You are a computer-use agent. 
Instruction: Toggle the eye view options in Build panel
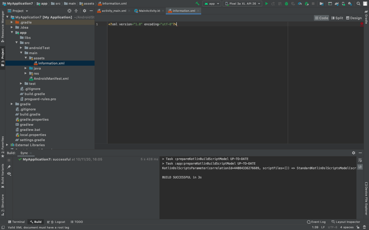pyautogui.click(x=9, y=174)
